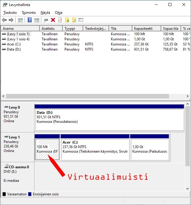The image size is (191, 205).
Task: Open the Toiminto menu
Action: 29,13
